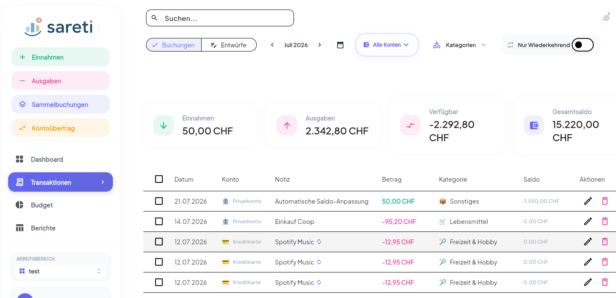Toggle the Nur Wiederkehrend switch
616x298 pixels.
(x=583, y=45)
